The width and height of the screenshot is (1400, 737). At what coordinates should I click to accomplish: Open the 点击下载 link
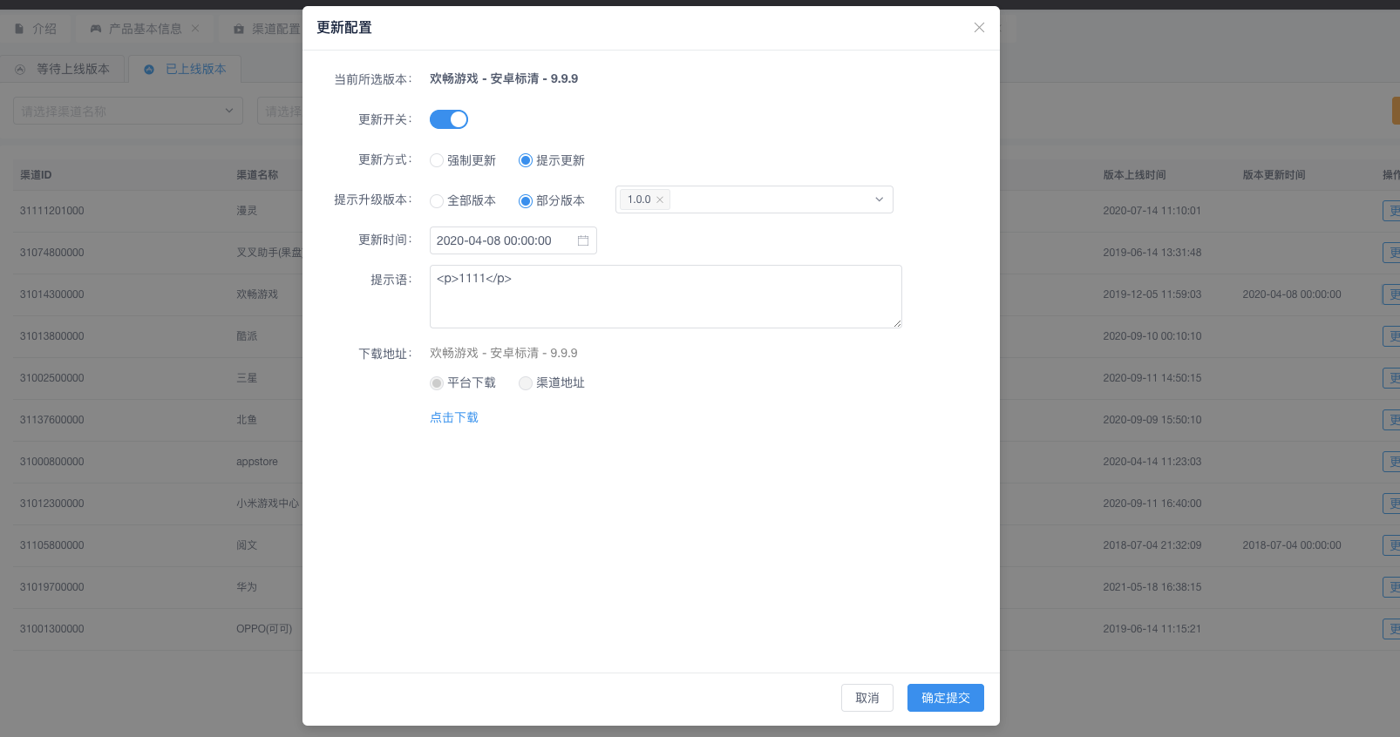454,418
